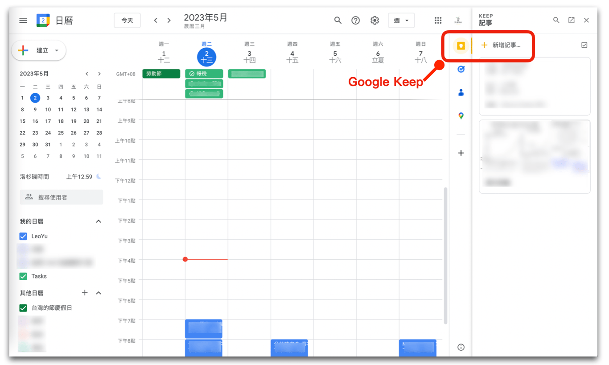609x365 pixels.
Task: Open blue Tuesday event at 下午7點
Action: (204, 329)
